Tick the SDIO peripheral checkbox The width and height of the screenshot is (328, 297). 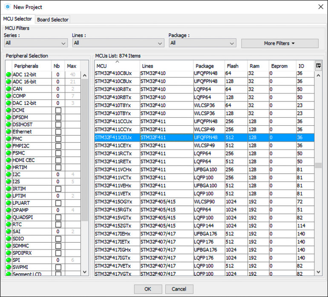tap(58, 239)
